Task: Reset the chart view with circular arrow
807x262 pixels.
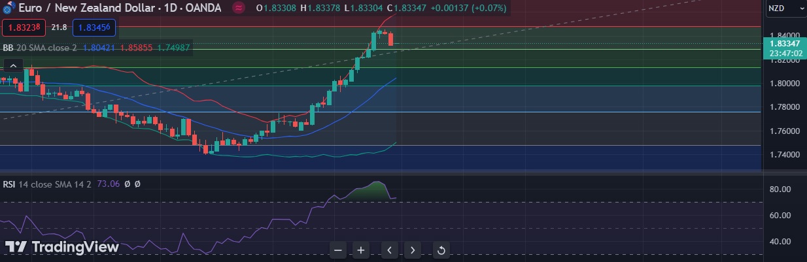Action: coord(441,250)
